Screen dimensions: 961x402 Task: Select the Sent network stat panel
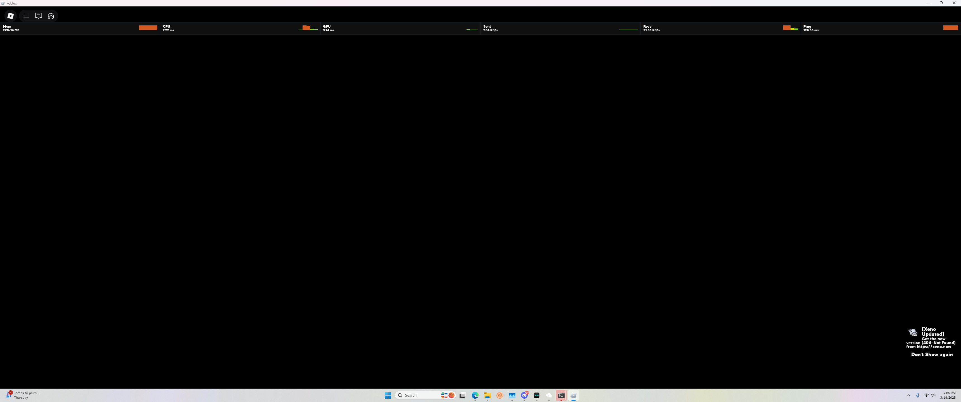560,28
